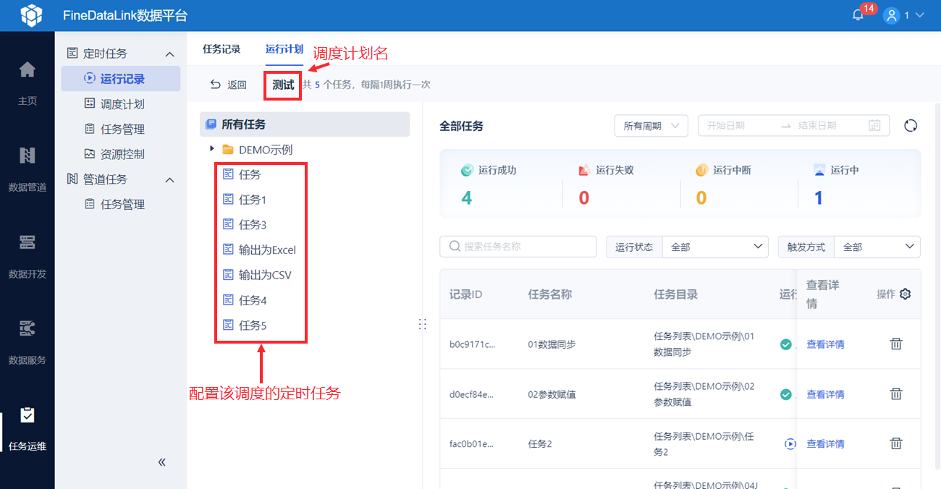Viewport: 941px width, 489px height.
Task: Filter by 运行失败 count card
Action: click(621, 184)
